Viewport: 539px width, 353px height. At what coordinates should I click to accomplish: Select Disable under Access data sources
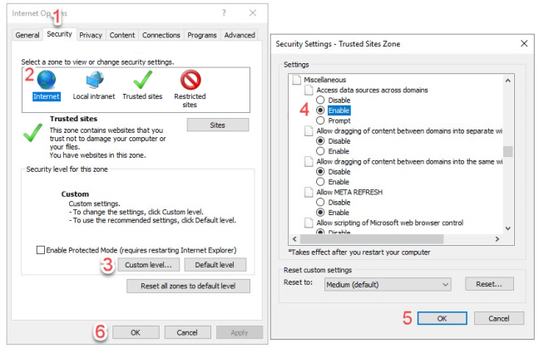point(322,100)
